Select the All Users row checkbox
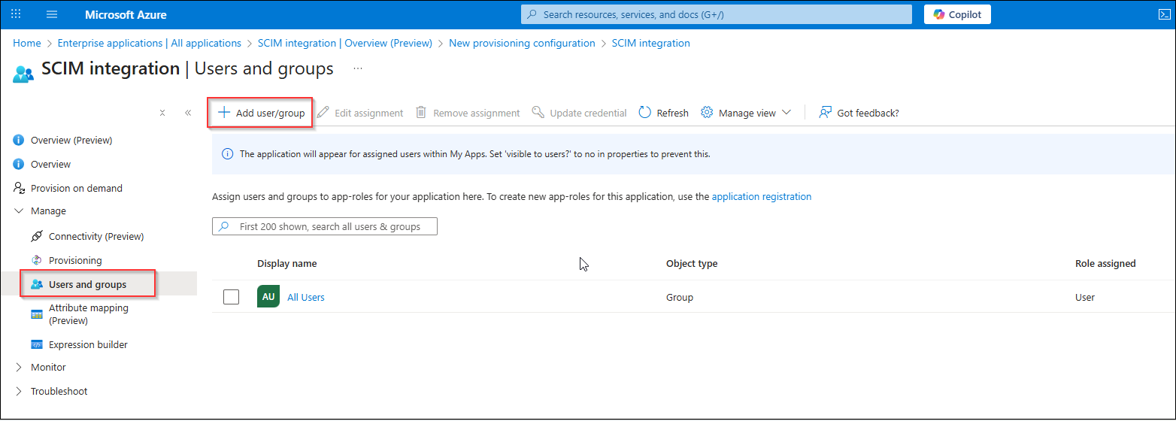Viewport: 1176px width, 421px height. pos(232,297)
